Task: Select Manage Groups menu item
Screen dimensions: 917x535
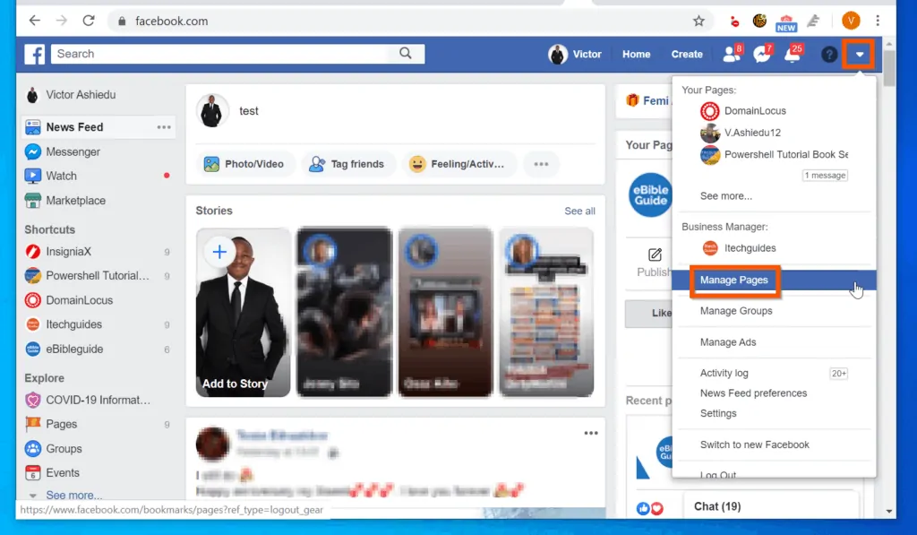Action: pos(736,311)
